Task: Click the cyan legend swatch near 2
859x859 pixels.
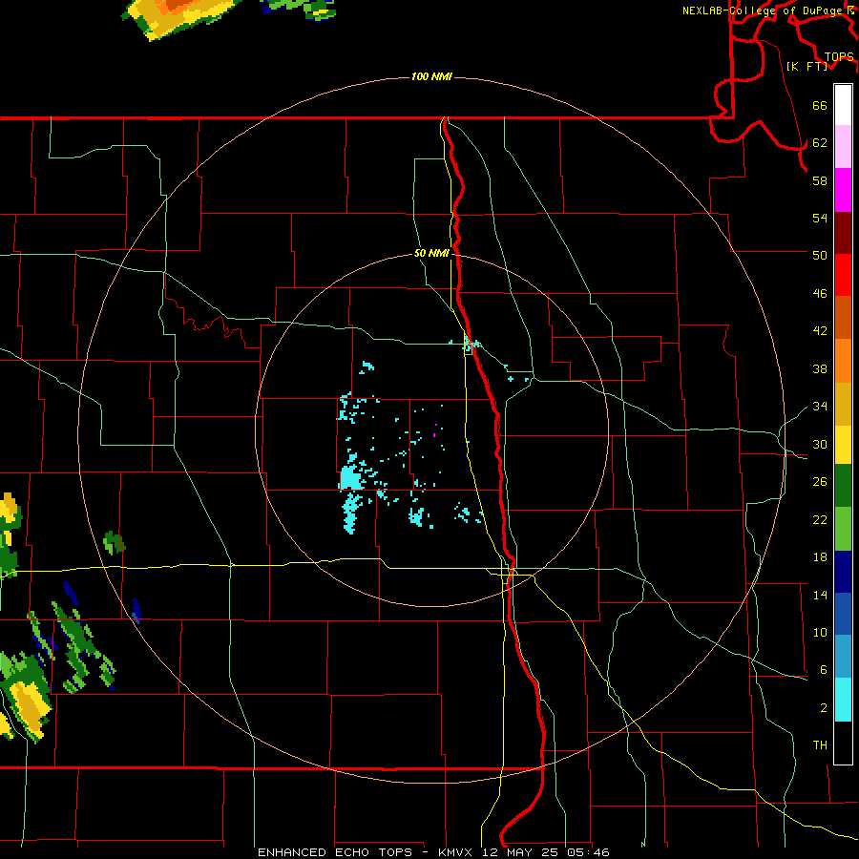Action: click(843, 700)
